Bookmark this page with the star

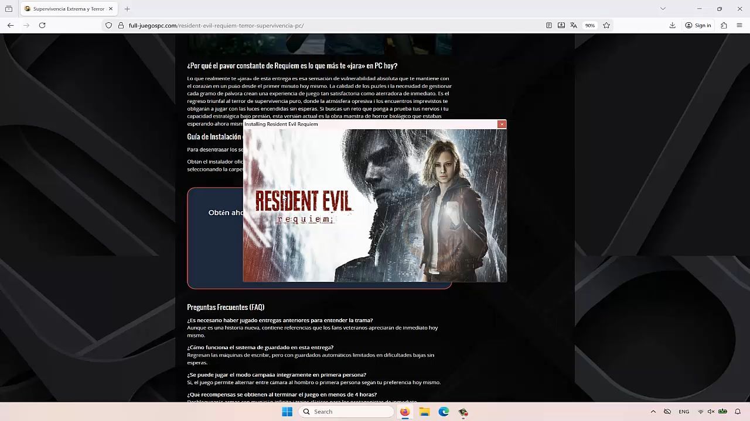tap(606, 25)
